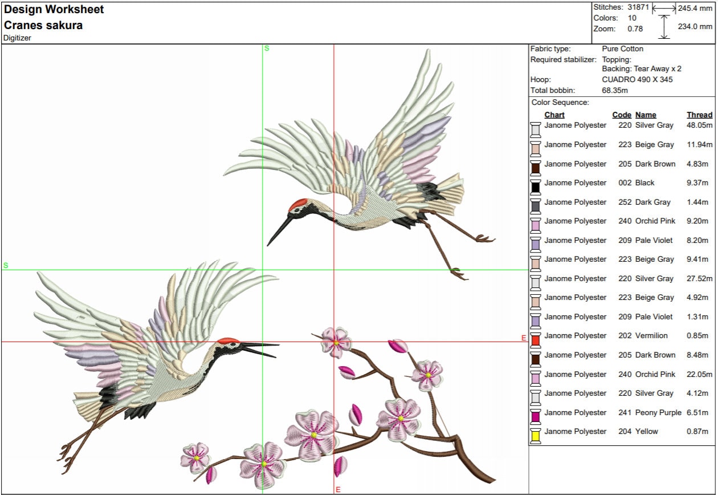Click the CUADRO 490 X 345 hoop entry
Viewport: 718px width, 495px height.
tap(638, 79)
